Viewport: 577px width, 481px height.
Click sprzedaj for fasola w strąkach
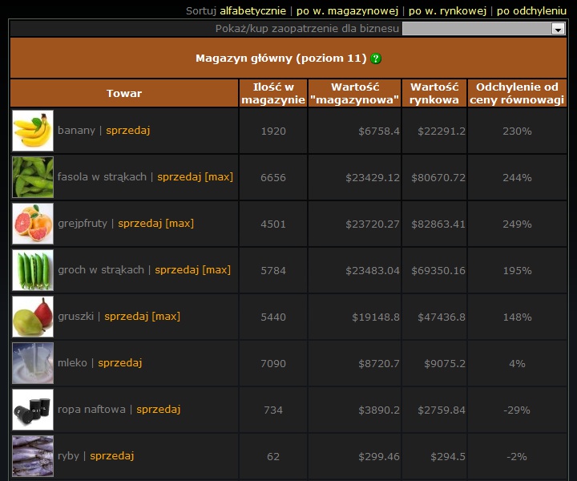pos(180,176)
